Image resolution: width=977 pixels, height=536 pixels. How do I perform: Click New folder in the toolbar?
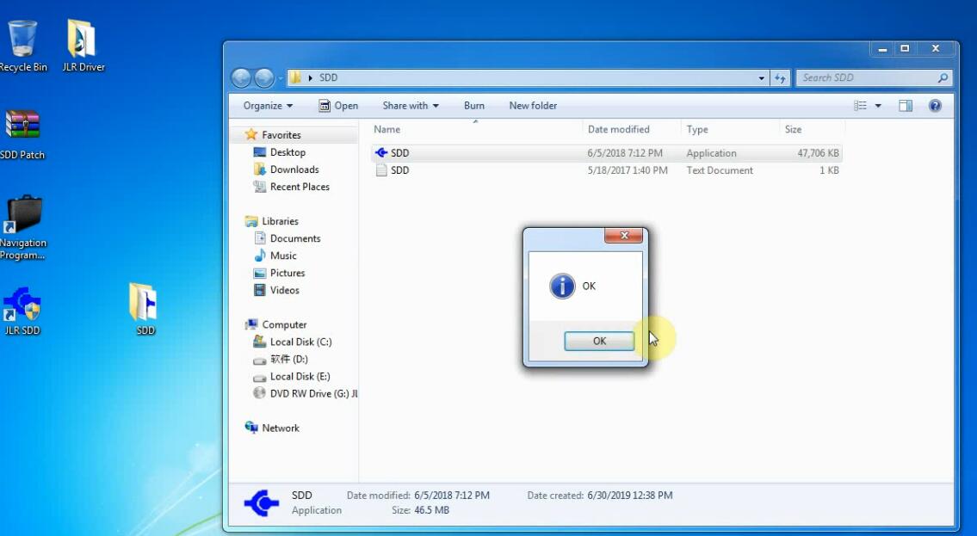pos(534,106)
